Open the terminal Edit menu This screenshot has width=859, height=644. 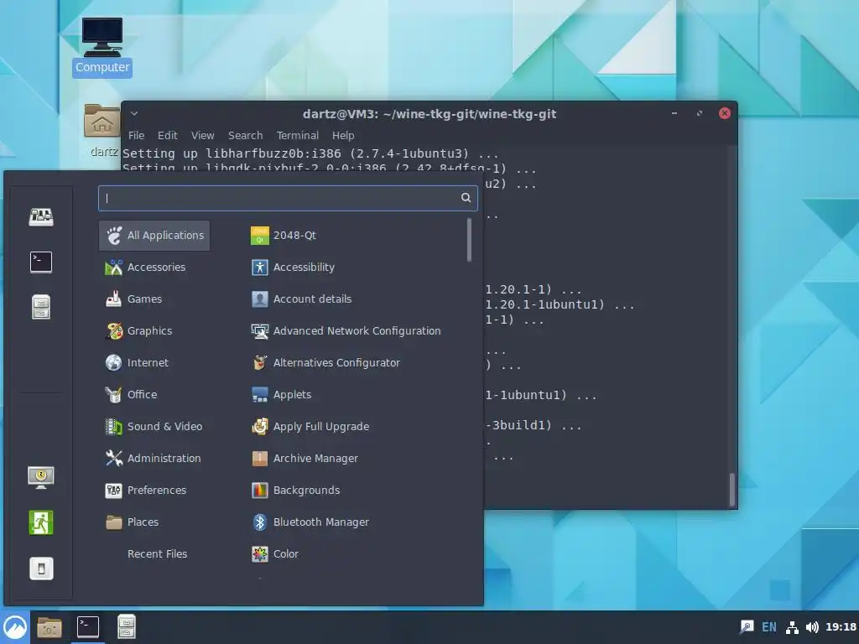[x=168, y=135]
